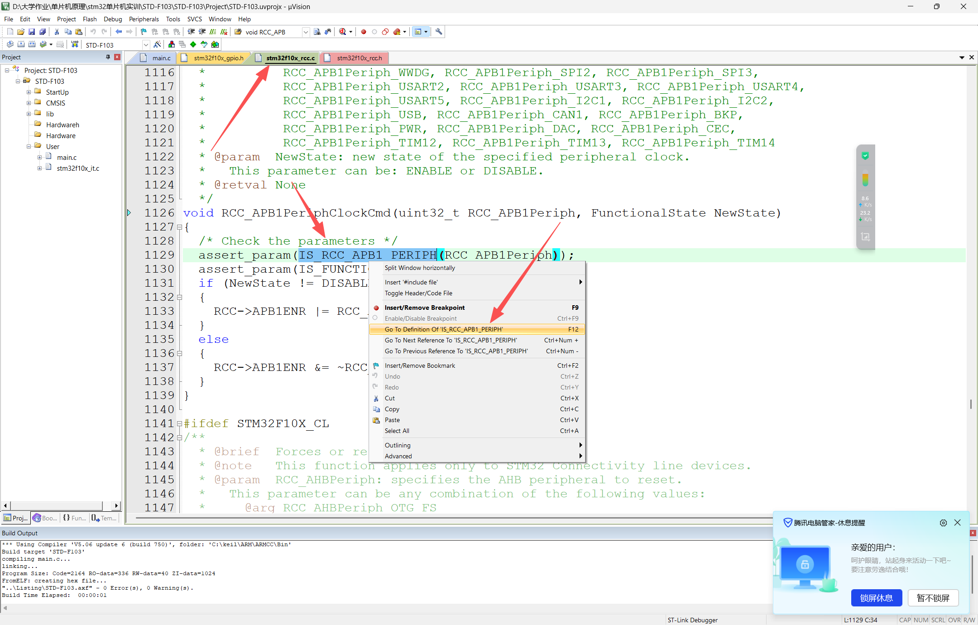The height and width of the screenshot is (625, 978).
Task: Open the Peripherals menu
Action: 144,19
